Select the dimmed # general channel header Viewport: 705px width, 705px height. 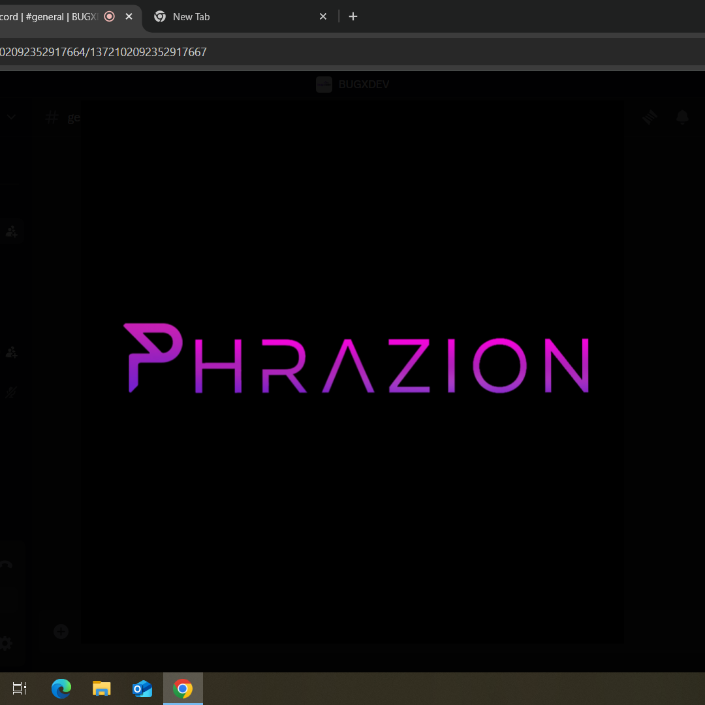[63, 117]
